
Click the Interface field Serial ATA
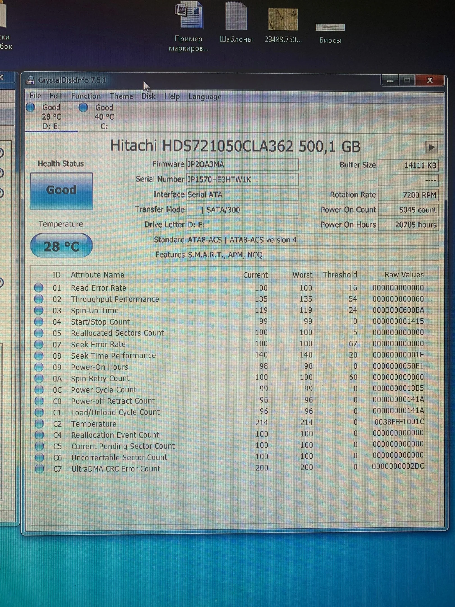pyautogui.click(x=242, y=194)
